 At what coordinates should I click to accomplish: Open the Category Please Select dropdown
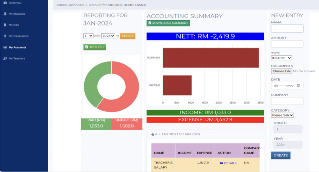point(283,115)
